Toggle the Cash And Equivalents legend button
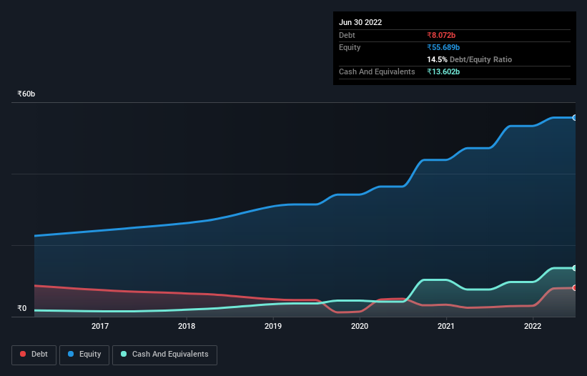587x376 pixels. pos(164,355)
